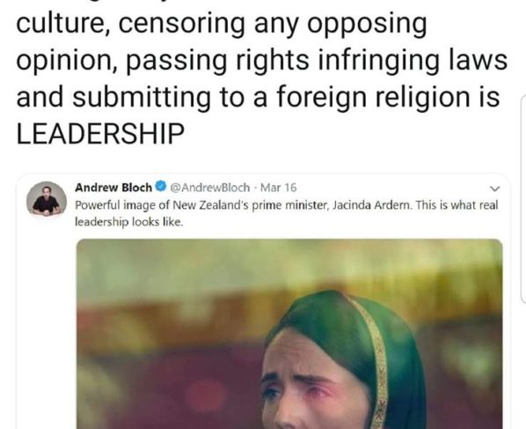Open Andrew Bloch's profile avatar
This screenshot has width=526, height=429.
coord(47,200)
